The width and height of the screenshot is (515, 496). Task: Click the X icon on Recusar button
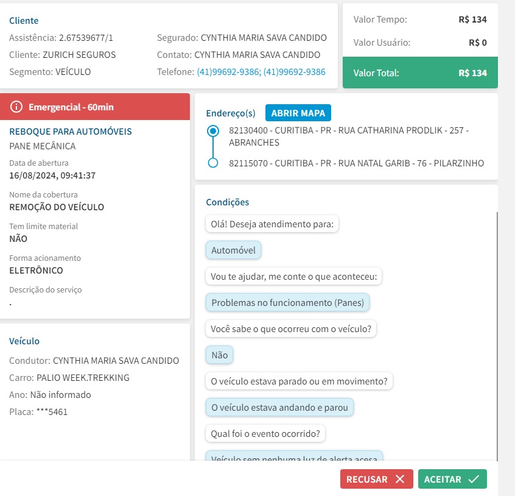(400, 480)
